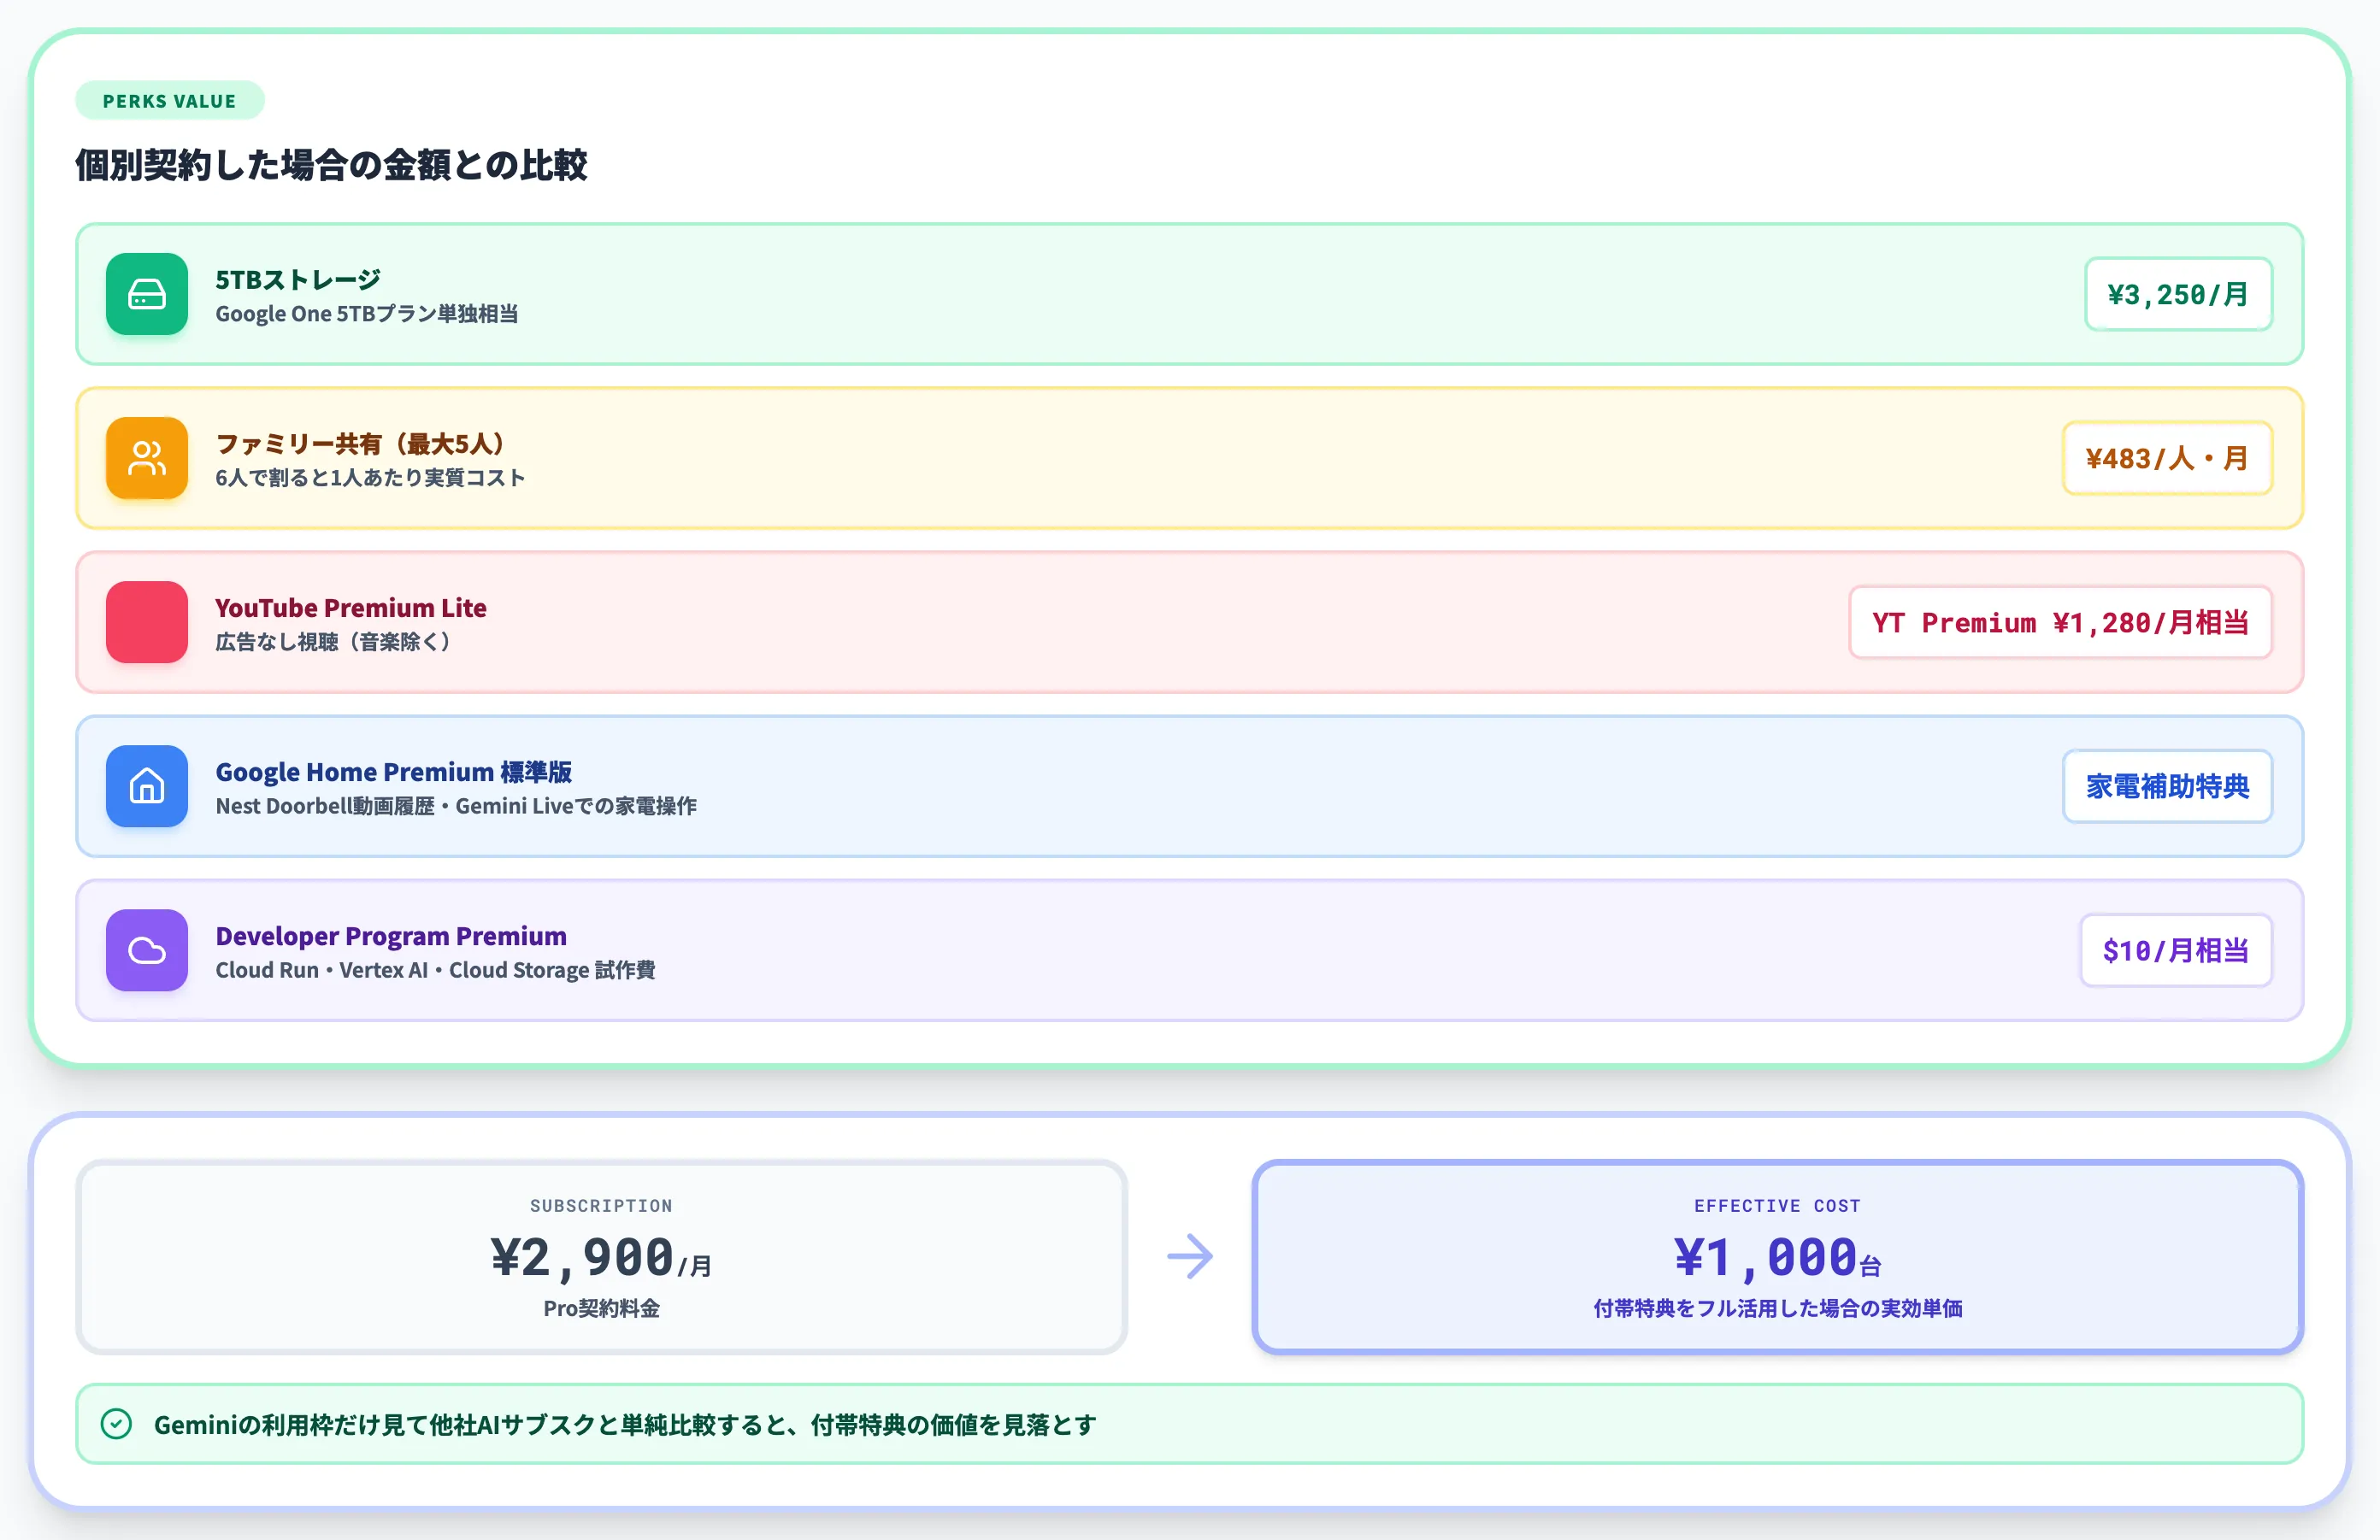Click the text 6人で割ると1人あたり実質コスト

[371, 478]
